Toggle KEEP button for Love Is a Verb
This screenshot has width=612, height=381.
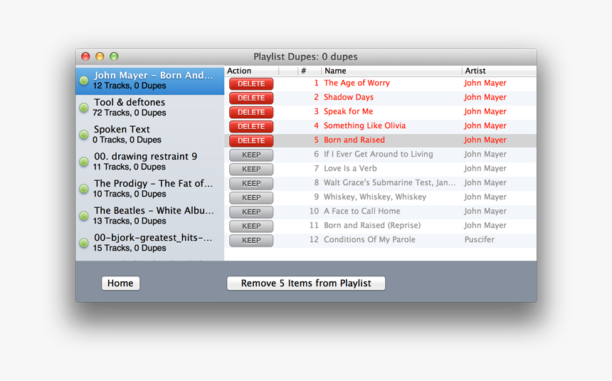(x=251, y=169)
